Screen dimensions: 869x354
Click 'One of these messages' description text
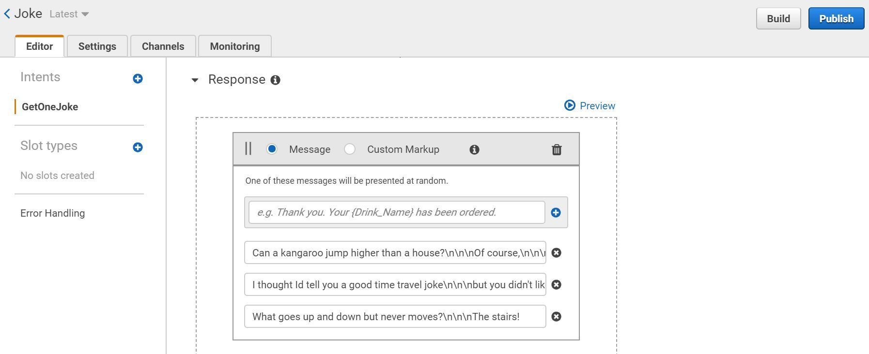pyautogui.click(x=346, y=181)
